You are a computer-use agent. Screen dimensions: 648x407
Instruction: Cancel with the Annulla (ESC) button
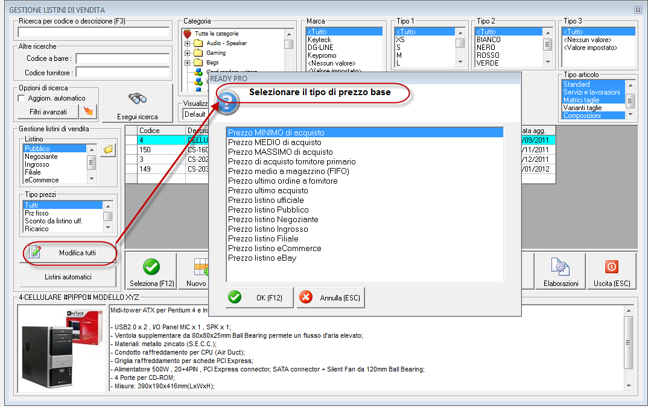(331, 298)
